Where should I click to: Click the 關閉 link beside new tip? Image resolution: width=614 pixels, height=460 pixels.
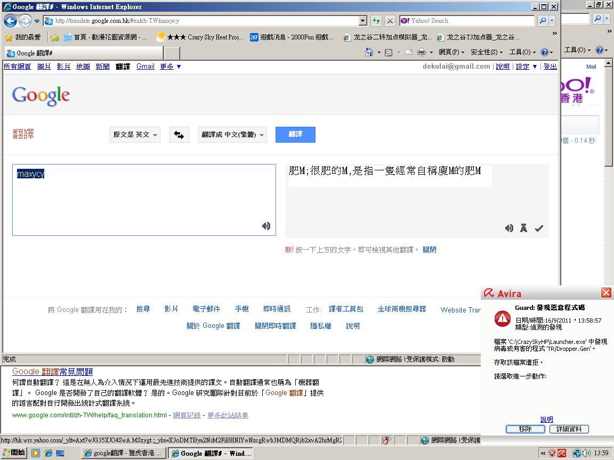coord(430,250)
